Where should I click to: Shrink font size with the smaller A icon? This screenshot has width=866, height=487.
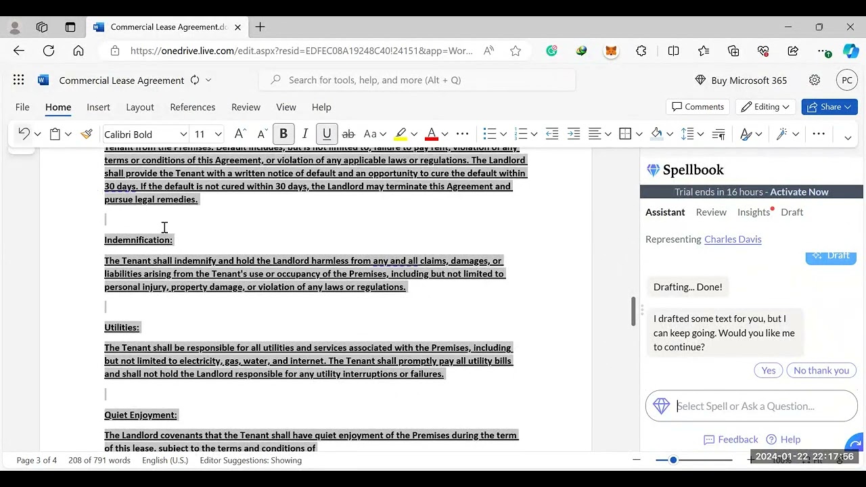261,134
